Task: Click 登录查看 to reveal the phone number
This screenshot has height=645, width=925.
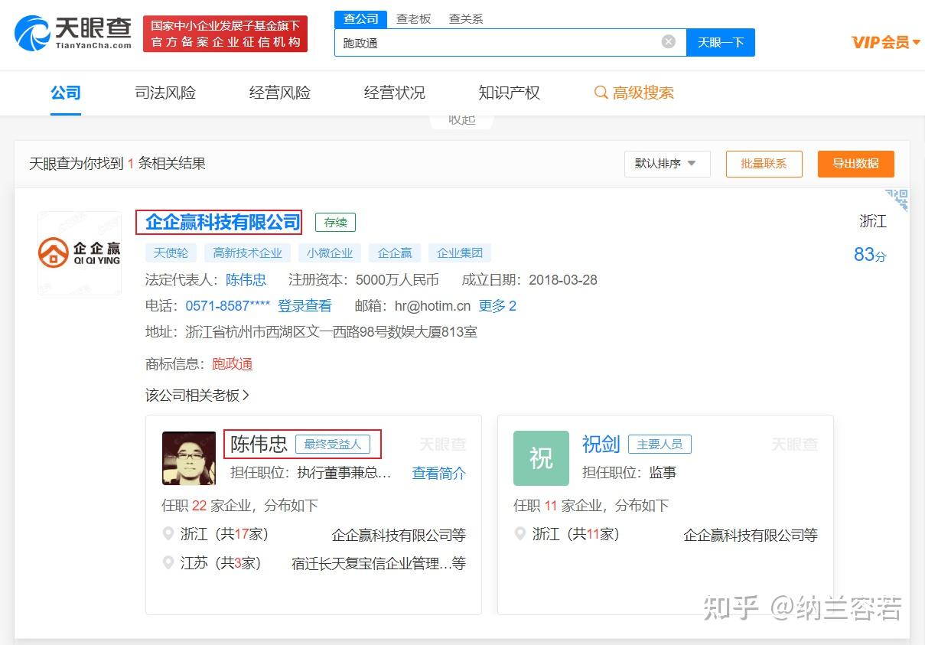Action: (x=305, y=305)
